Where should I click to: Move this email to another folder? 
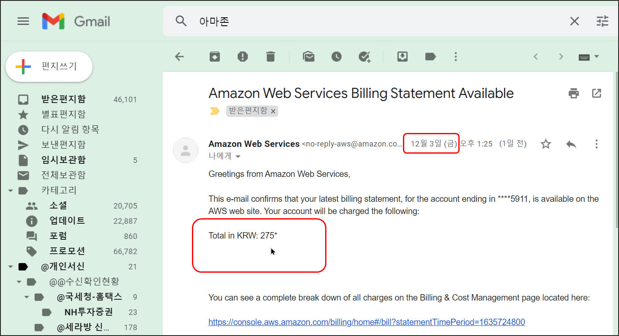tap(403, 57)
